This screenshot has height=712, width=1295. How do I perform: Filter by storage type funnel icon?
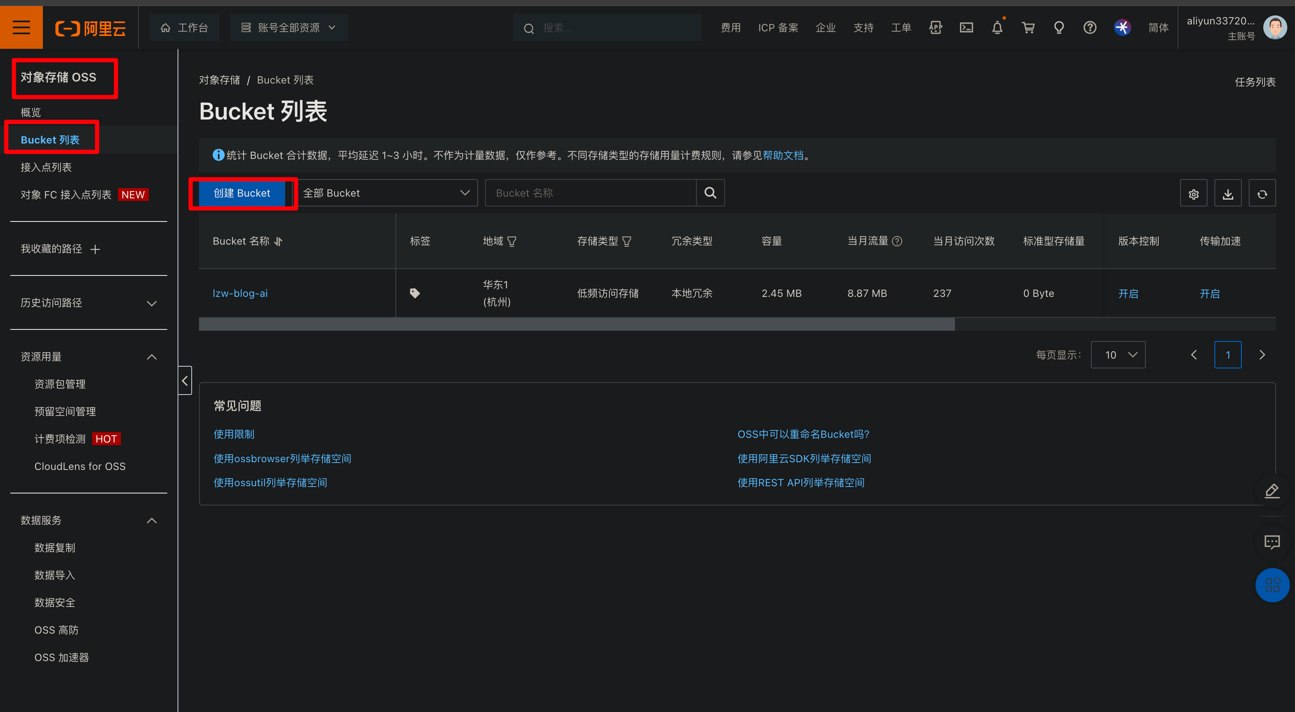coord(626,242)
